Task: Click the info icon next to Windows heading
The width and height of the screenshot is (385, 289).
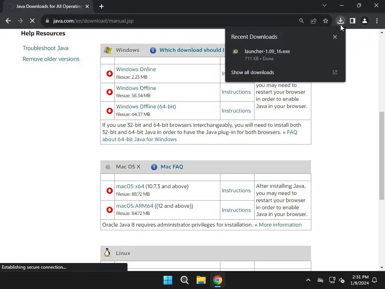Action: [153, 50]
